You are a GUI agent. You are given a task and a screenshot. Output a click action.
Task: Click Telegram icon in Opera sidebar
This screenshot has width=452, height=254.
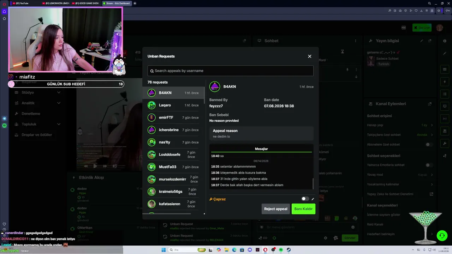pos(4,119)
